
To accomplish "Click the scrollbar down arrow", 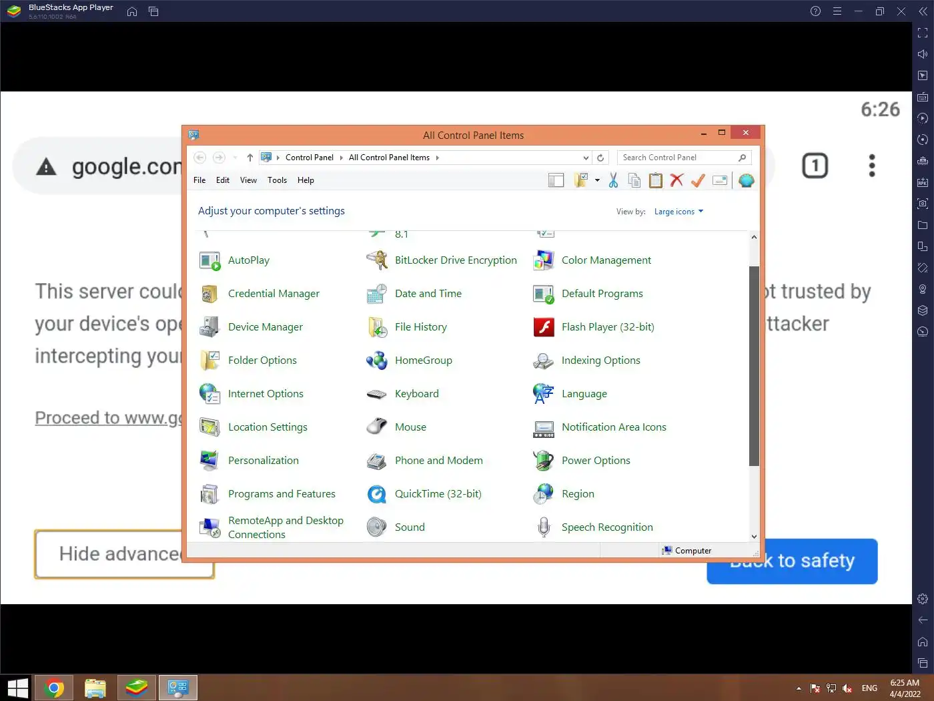I will pos(754,536).
